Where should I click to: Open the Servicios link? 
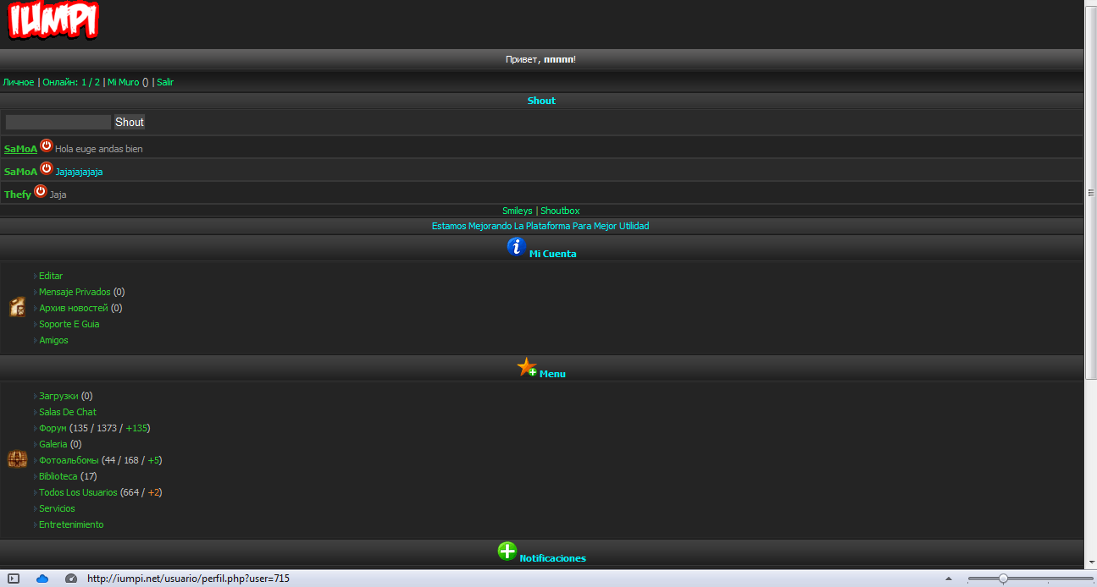[x=57, y=508]
